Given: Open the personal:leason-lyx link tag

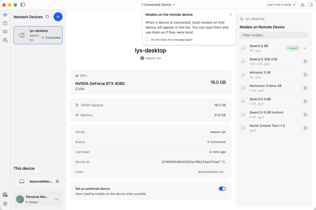Looking at the screenshot, I should pyautogui.click(x=211, y=172).
